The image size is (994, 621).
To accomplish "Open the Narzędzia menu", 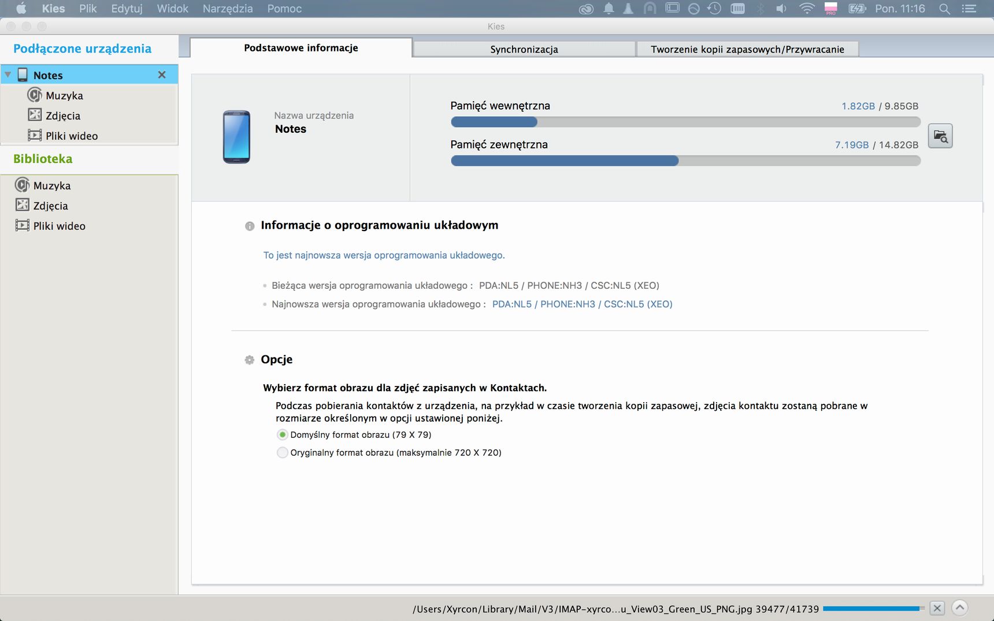I will coord(228,9).
